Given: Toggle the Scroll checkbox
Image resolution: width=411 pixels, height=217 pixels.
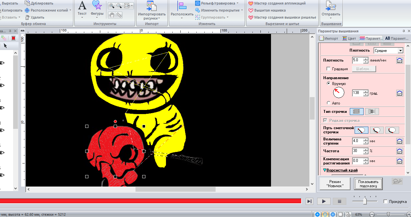Looking at the screenshot, I should pyautogui.click(x=385, y=202).
